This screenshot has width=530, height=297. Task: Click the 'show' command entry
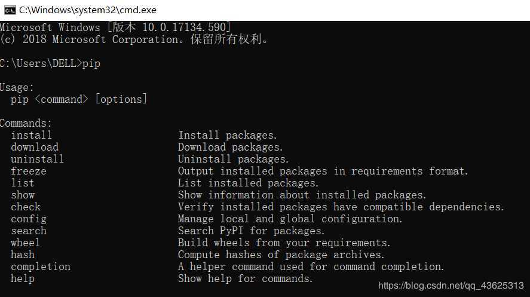point(23,195)
